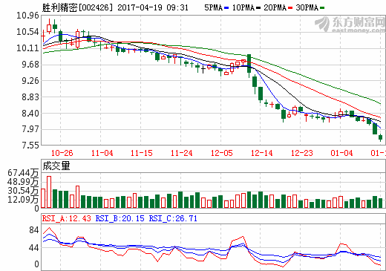Click the 成交量 volume panel heading
Image resolution: width=386 pixels, height=271 pixels.
[56, 166]
